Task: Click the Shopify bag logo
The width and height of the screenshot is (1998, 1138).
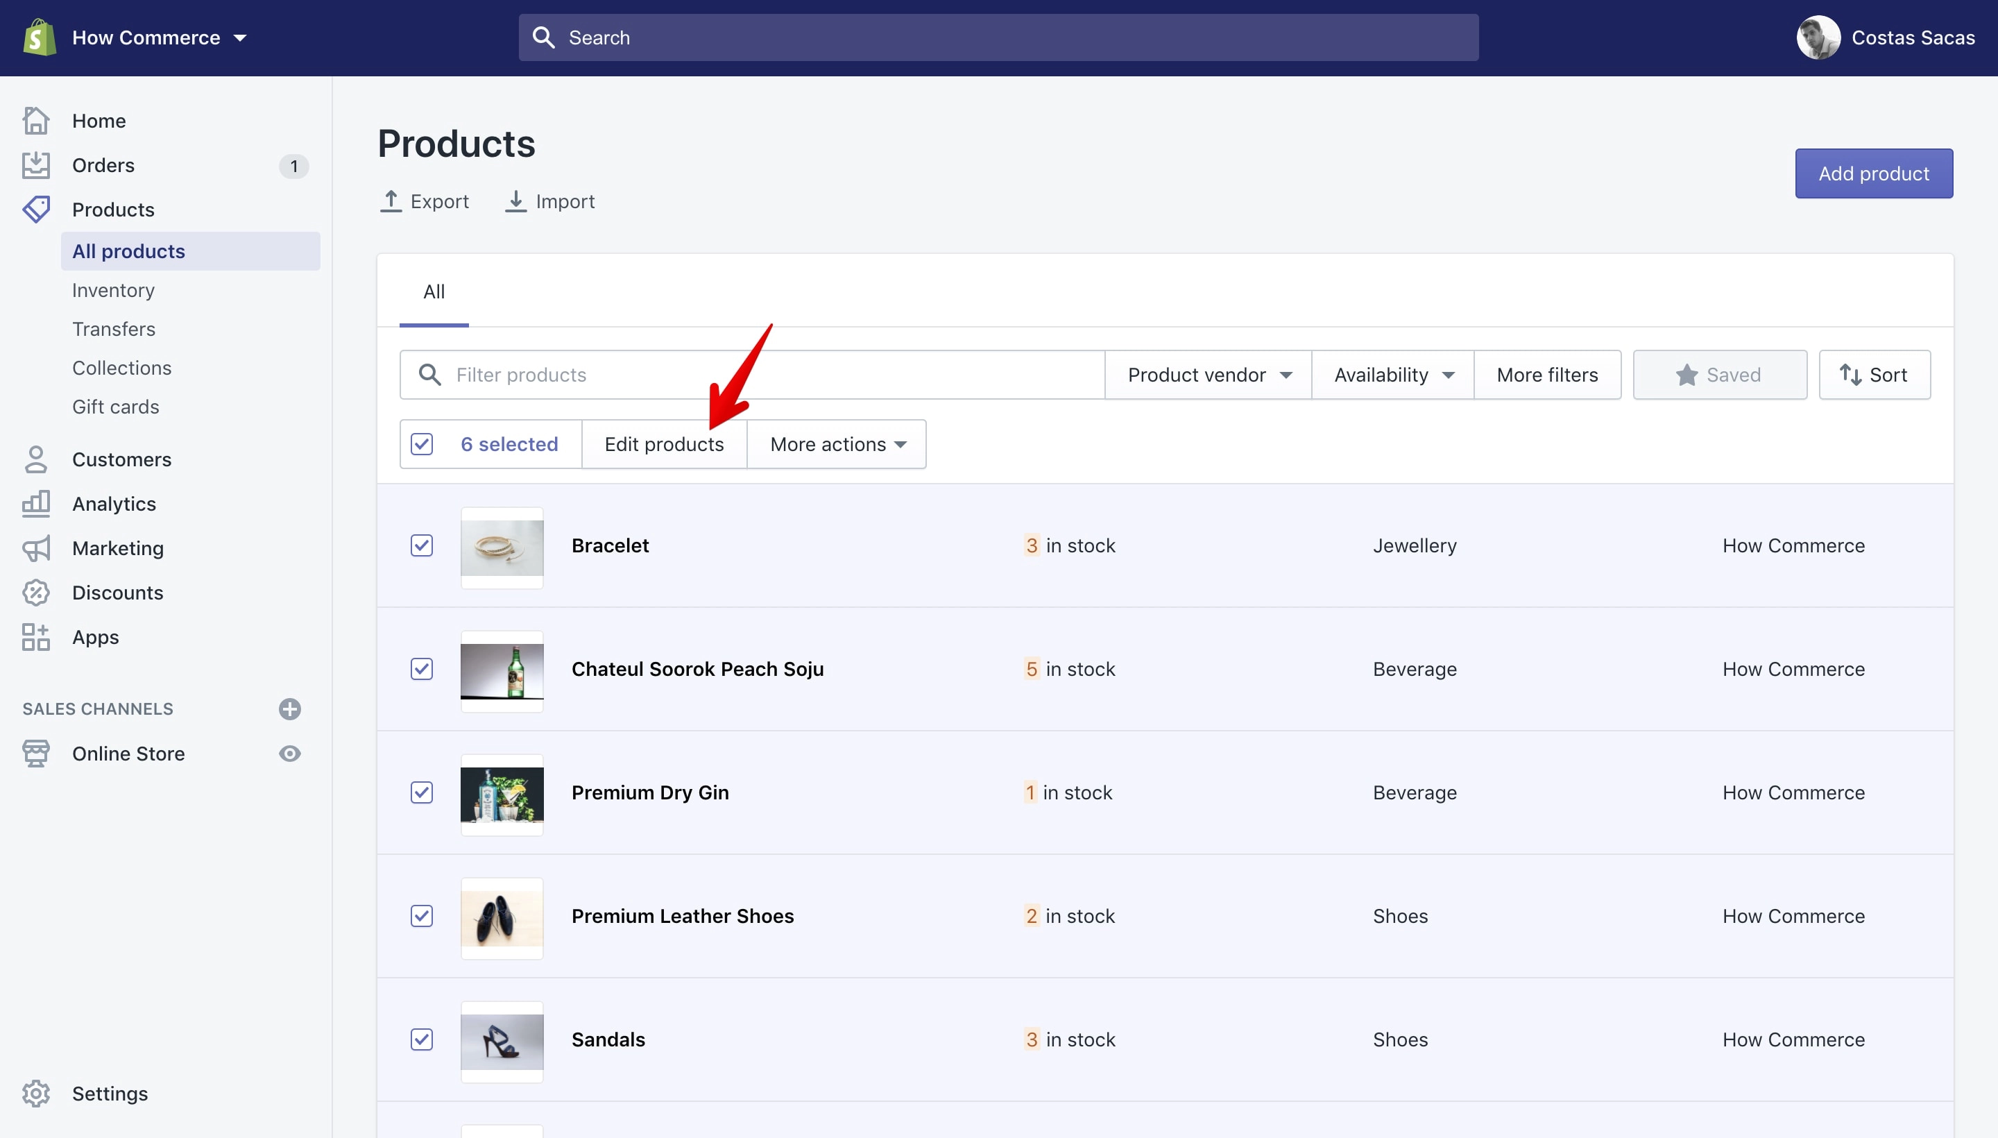Action: click(39, 37)
